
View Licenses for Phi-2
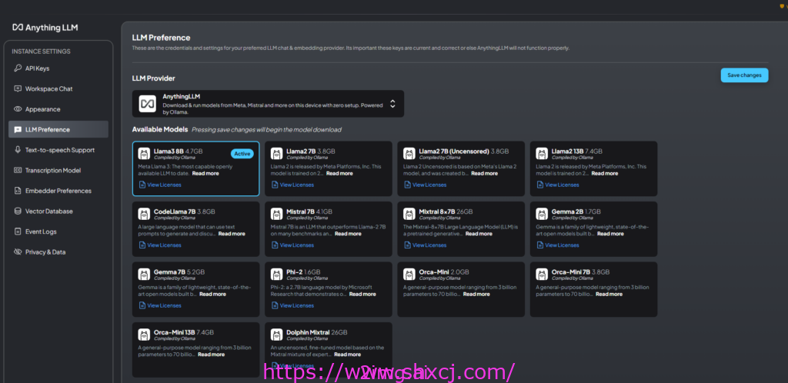(293, 305)
